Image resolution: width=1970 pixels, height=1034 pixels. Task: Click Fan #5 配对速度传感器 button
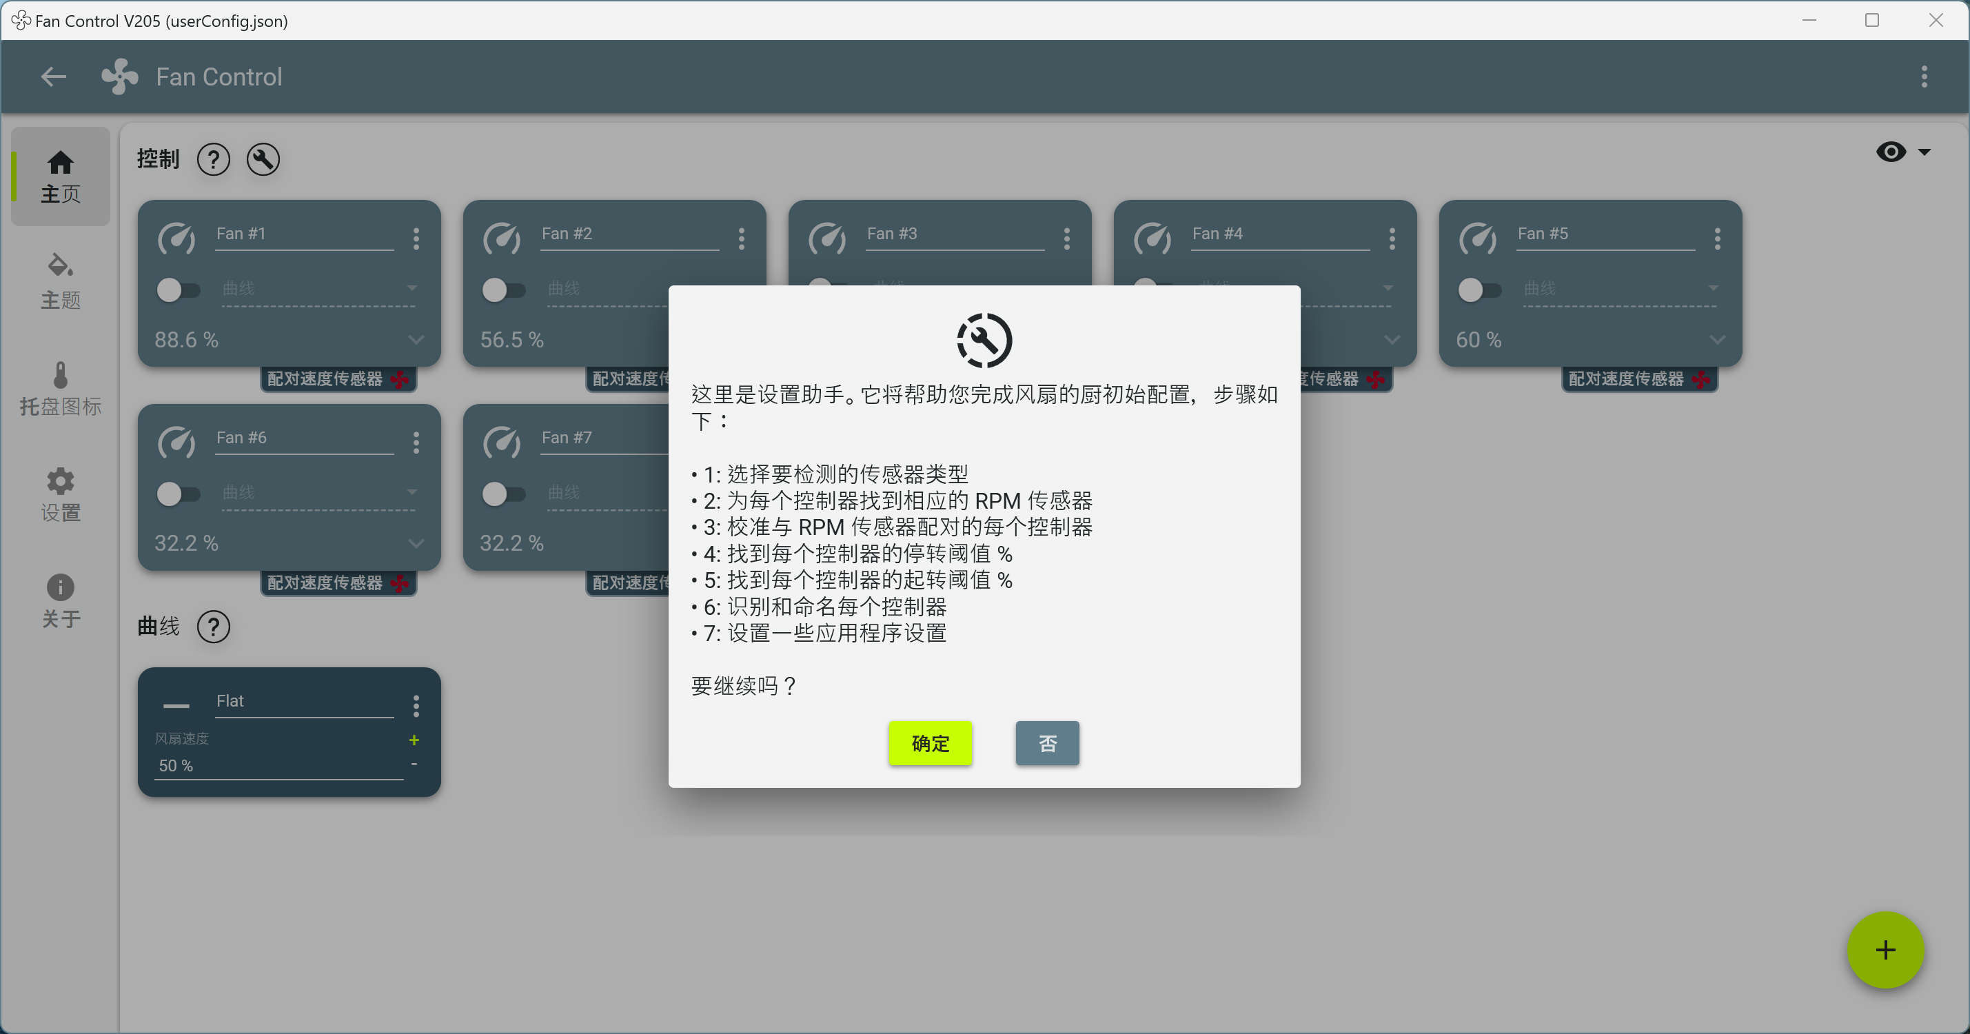(1640, 378)
